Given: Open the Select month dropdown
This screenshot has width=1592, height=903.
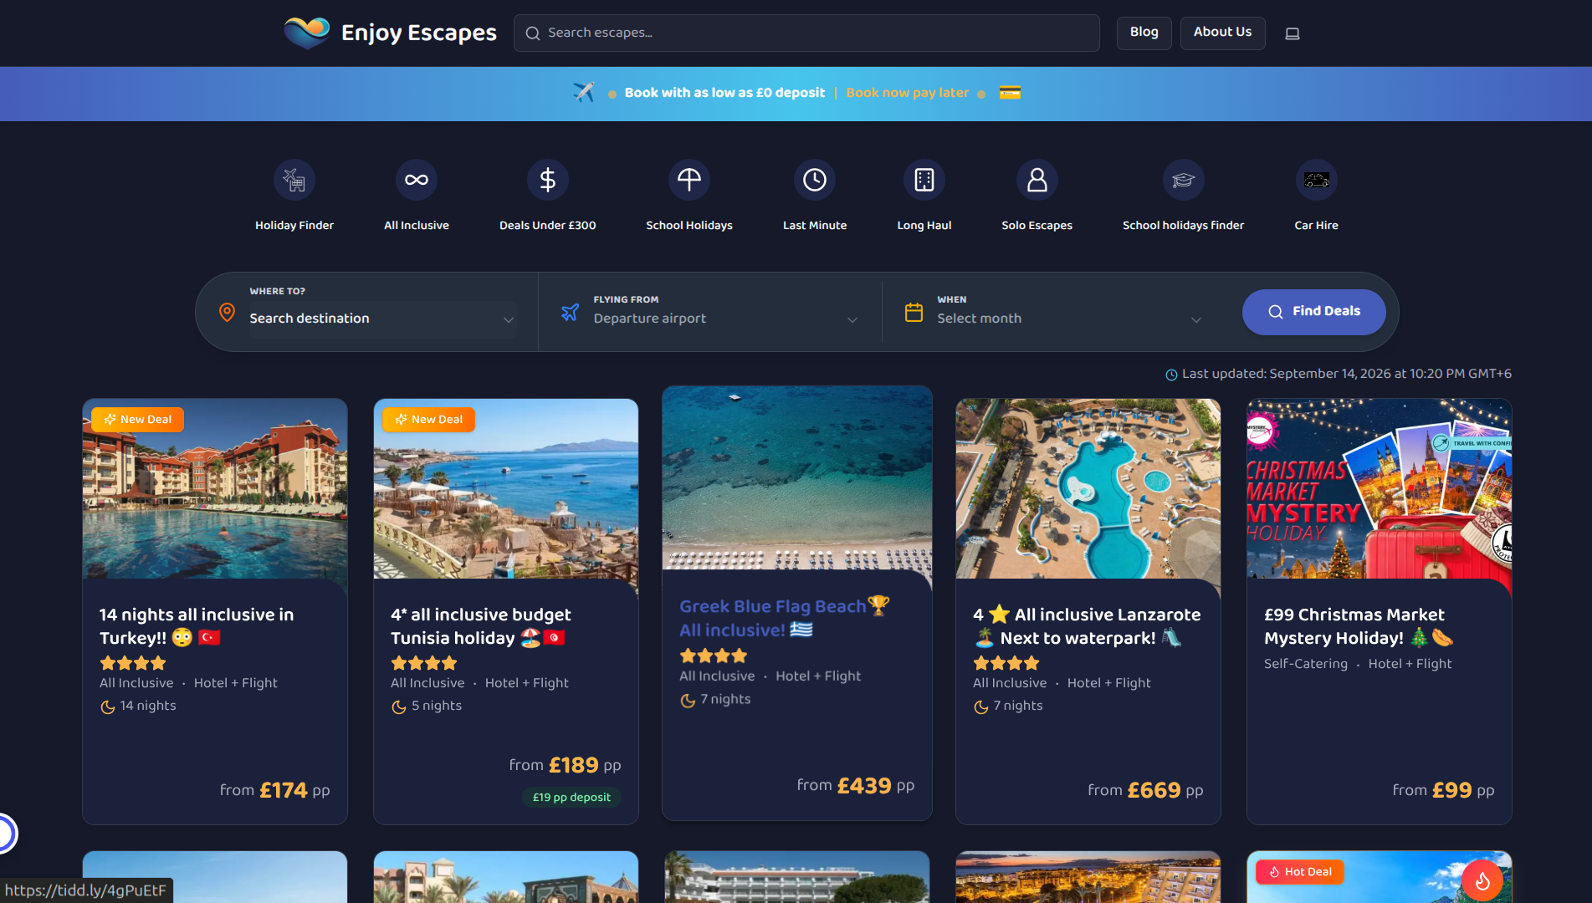Looking at the screenshot, I should point(1069,319).
